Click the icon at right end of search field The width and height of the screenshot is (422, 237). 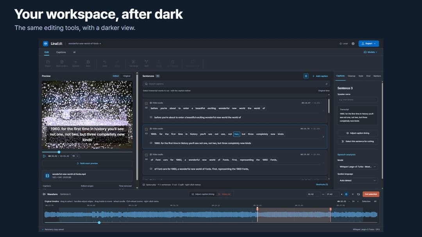(x=326, y=84)
